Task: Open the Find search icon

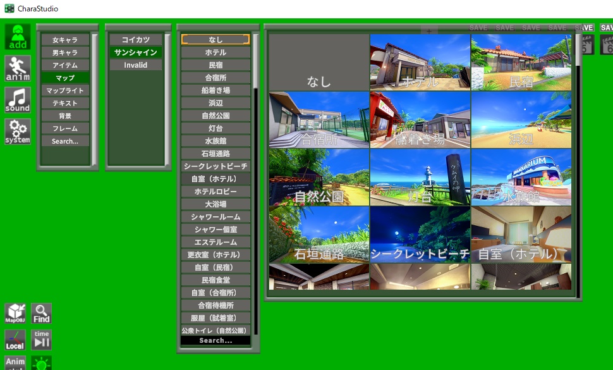Action: 41,313
